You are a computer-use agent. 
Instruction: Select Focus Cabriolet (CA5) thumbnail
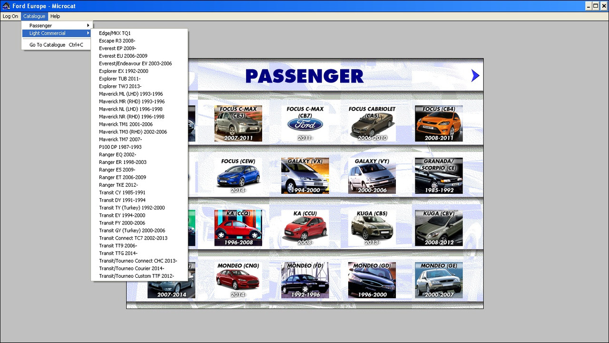coord(372,123)
